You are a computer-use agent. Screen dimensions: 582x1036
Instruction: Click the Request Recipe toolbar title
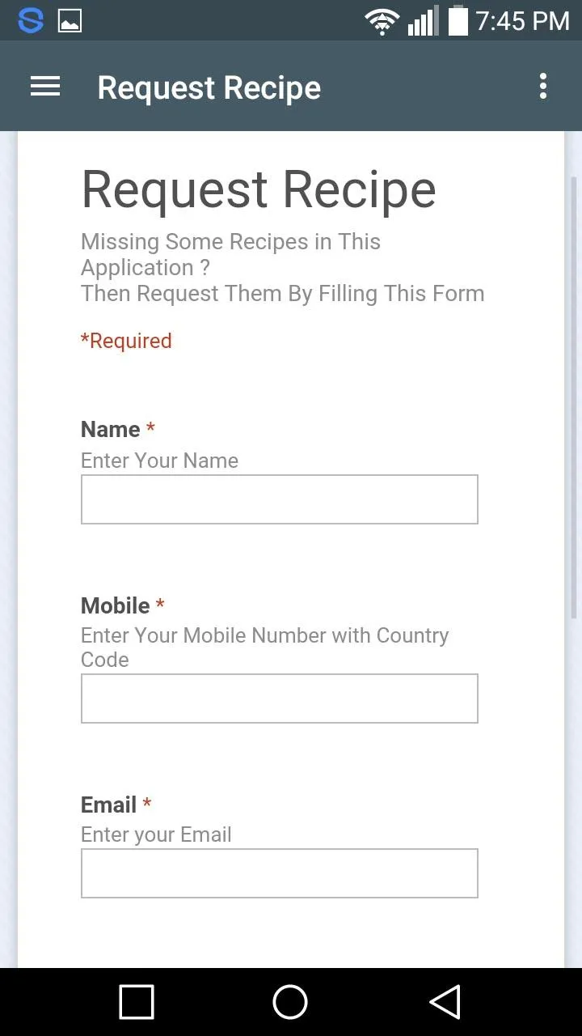[x=209, y=87]
